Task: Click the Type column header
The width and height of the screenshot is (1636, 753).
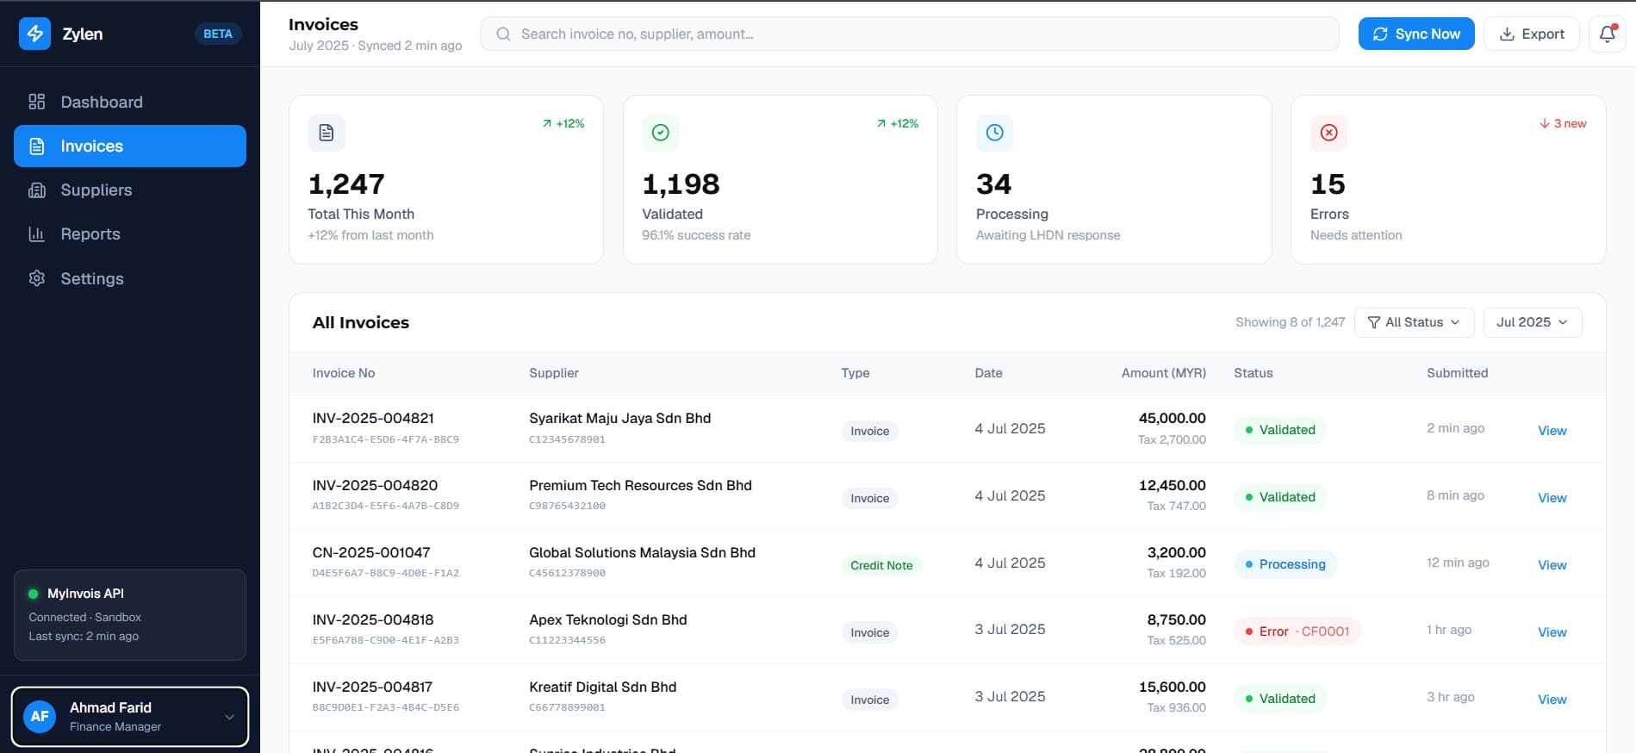Action: [855, 373]
